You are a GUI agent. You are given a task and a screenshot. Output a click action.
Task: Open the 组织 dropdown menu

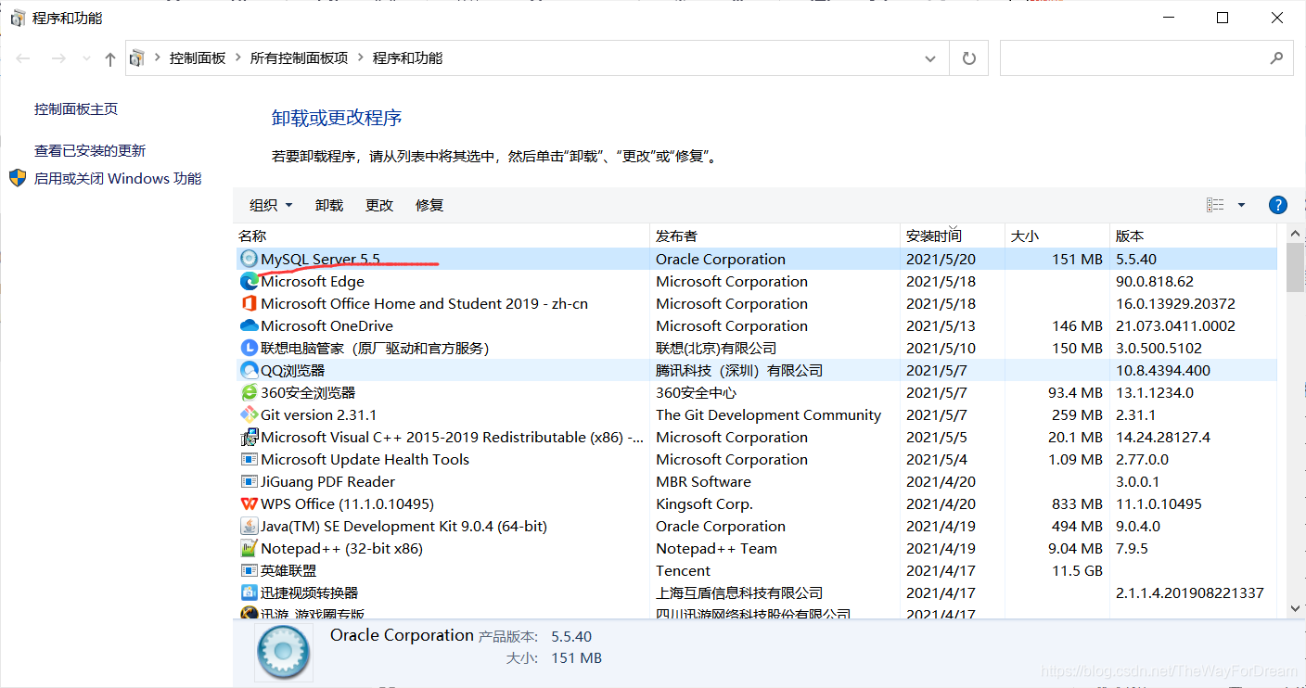[x=272, y=205]
